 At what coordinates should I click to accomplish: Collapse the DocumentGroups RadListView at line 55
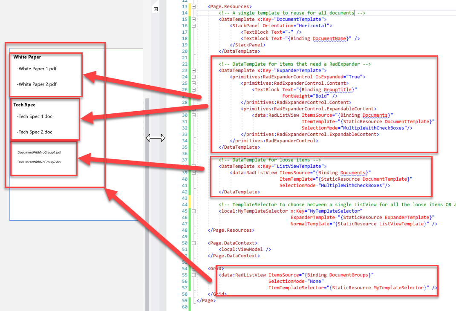pyautogui.click(x=193, y=275)
